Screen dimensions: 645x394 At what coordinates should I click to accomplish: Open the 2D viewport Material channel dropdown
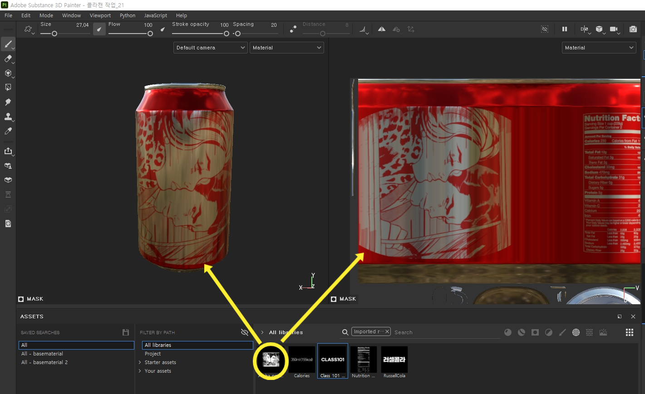[x=599, y=48]
